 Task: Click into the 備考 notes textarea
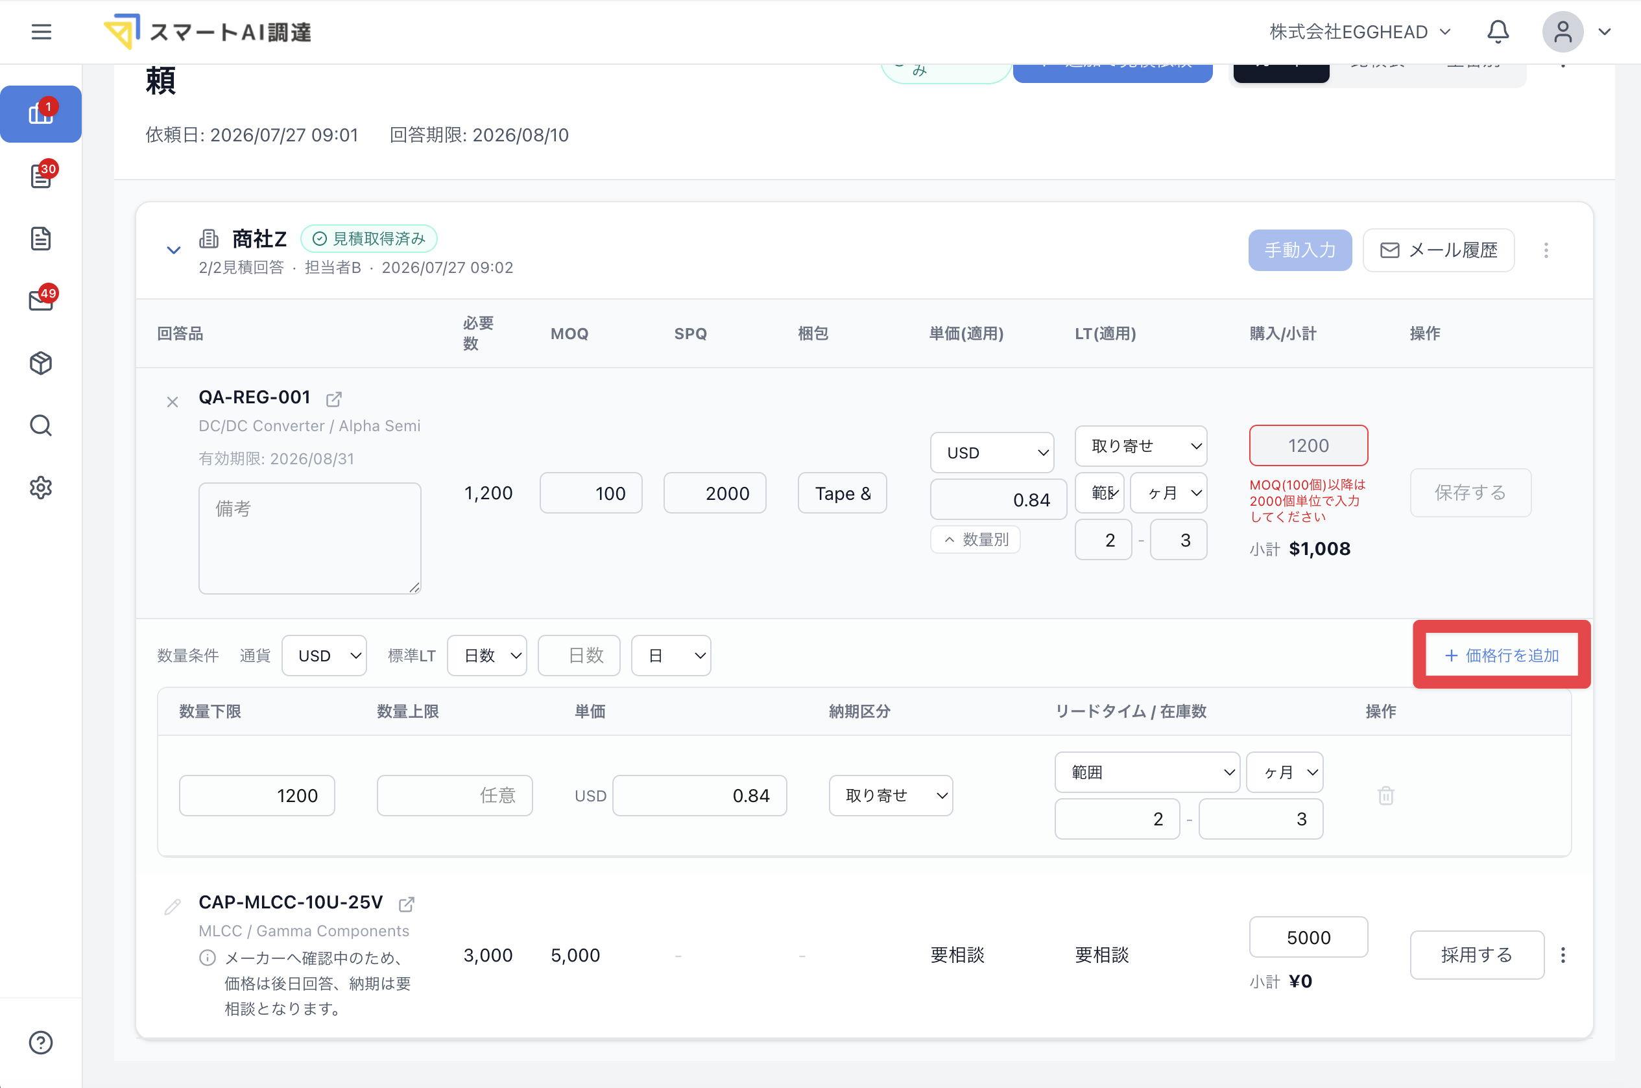tap(309, 538)
